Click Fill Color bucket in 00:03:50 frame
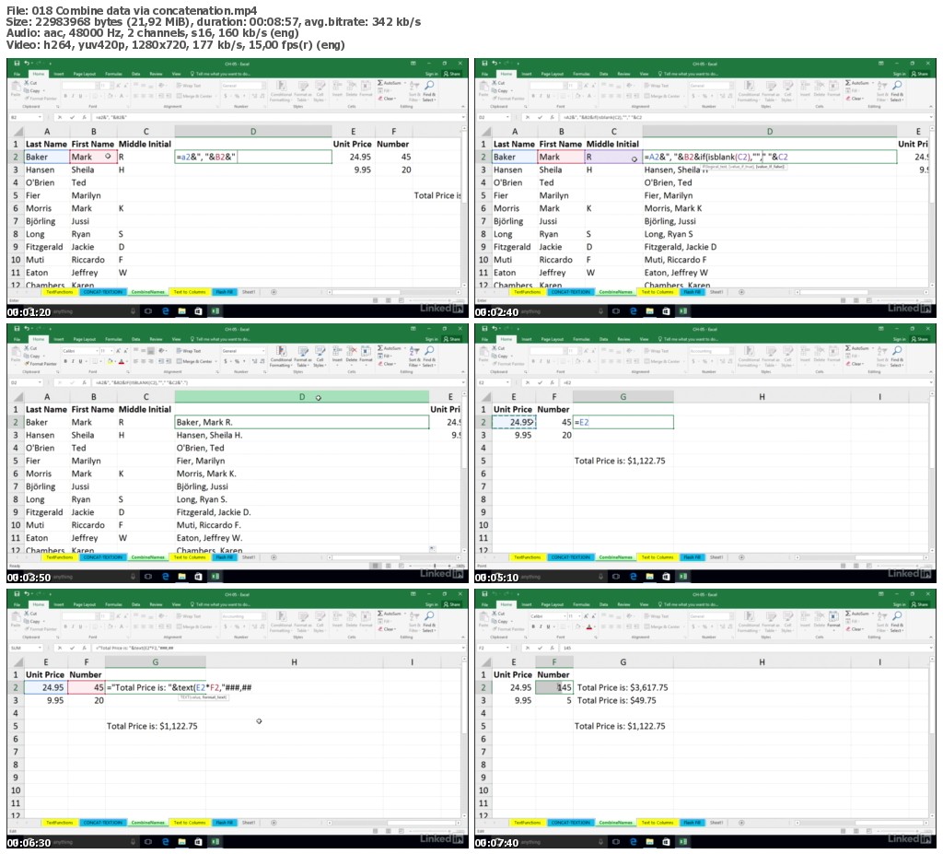Image resolution: width=943 pixels, height=854 pixels. pos(111,361)
